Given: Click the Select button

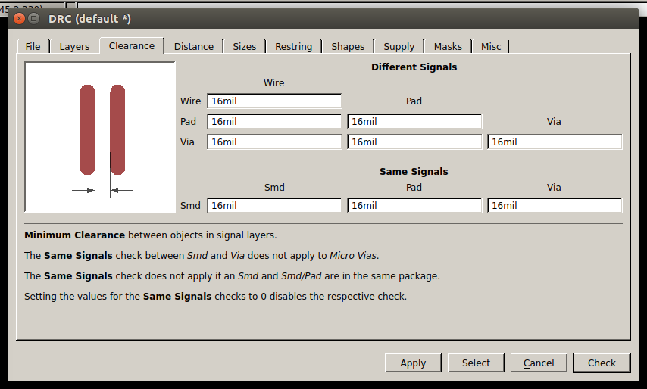Looking at the screenshot, I should click(x=476, y=363).
